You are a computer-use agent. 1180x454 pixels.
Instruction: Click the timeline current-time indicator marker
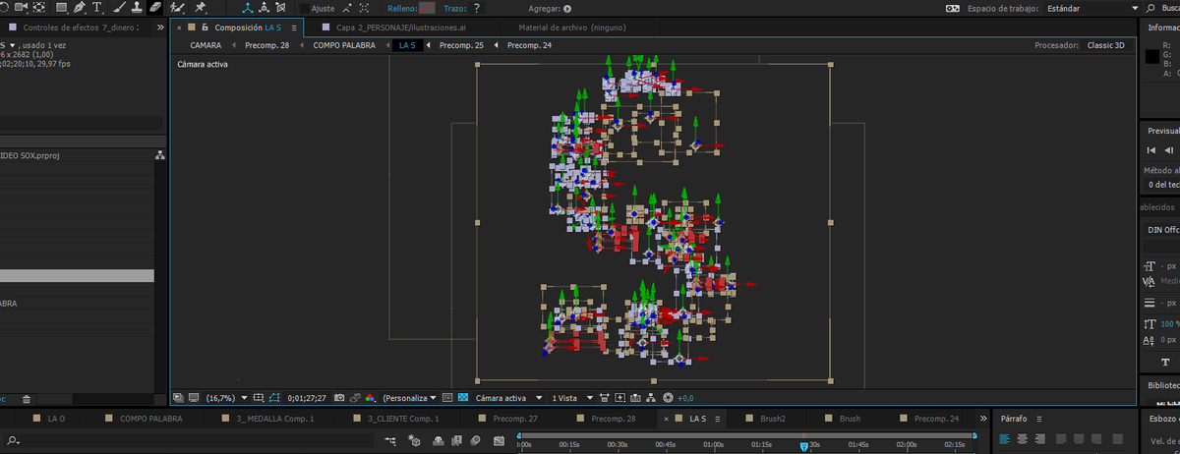coord(803,445)
